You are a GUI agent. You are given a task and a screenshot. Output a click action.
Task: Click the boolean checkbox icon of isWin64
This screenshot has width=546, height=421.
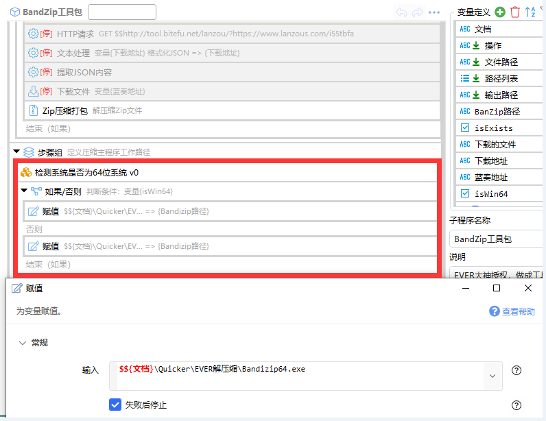pos(465,193)
